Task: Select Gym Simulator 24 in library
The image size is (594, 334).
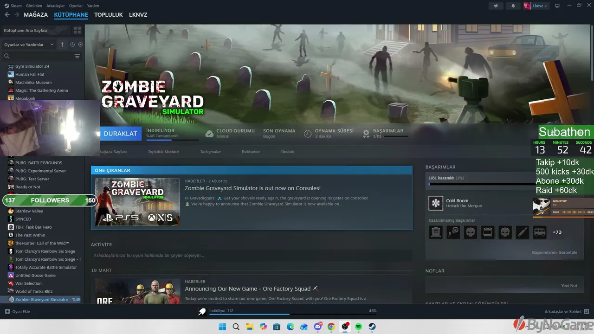Action: pos(32,66)
